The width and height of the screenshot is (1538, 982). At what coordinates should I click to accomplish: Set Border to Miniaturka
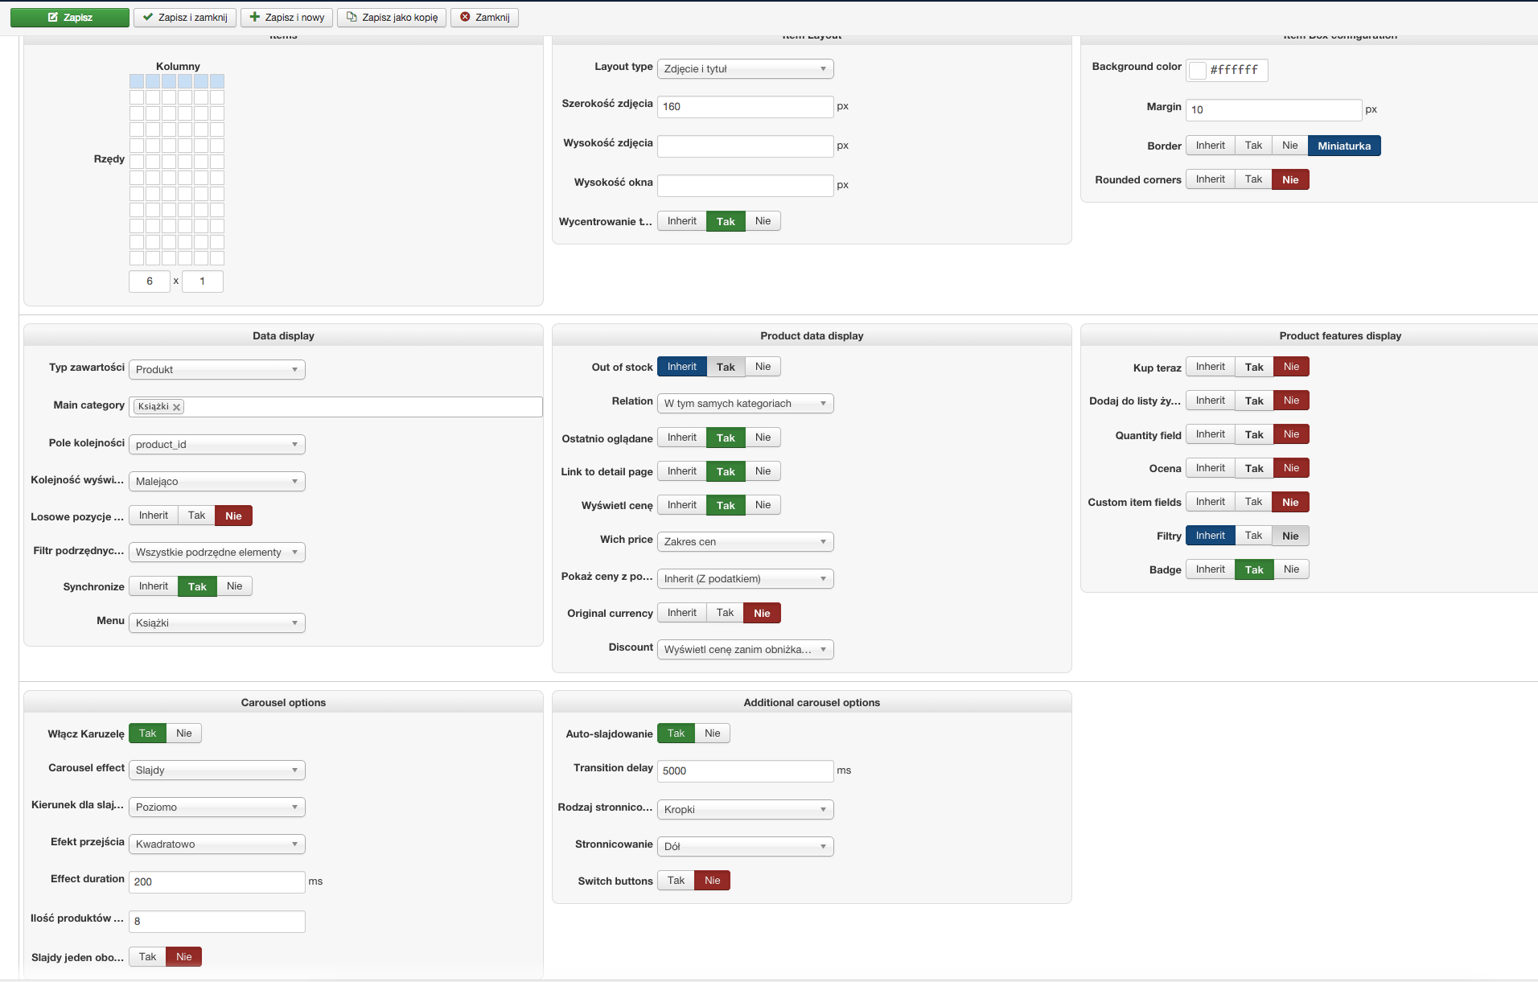pos(1344,146)
